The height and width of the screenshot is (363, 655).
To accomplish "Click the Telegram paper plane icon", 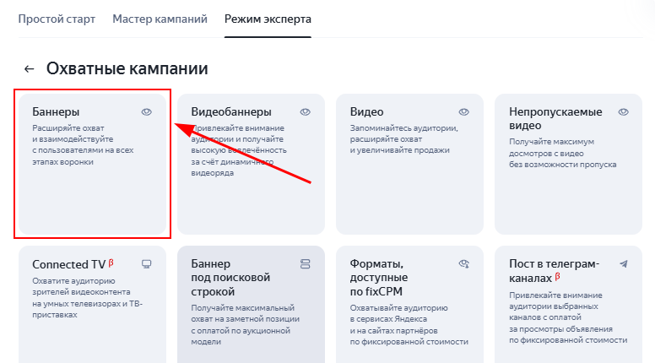I will coord(623,264).
